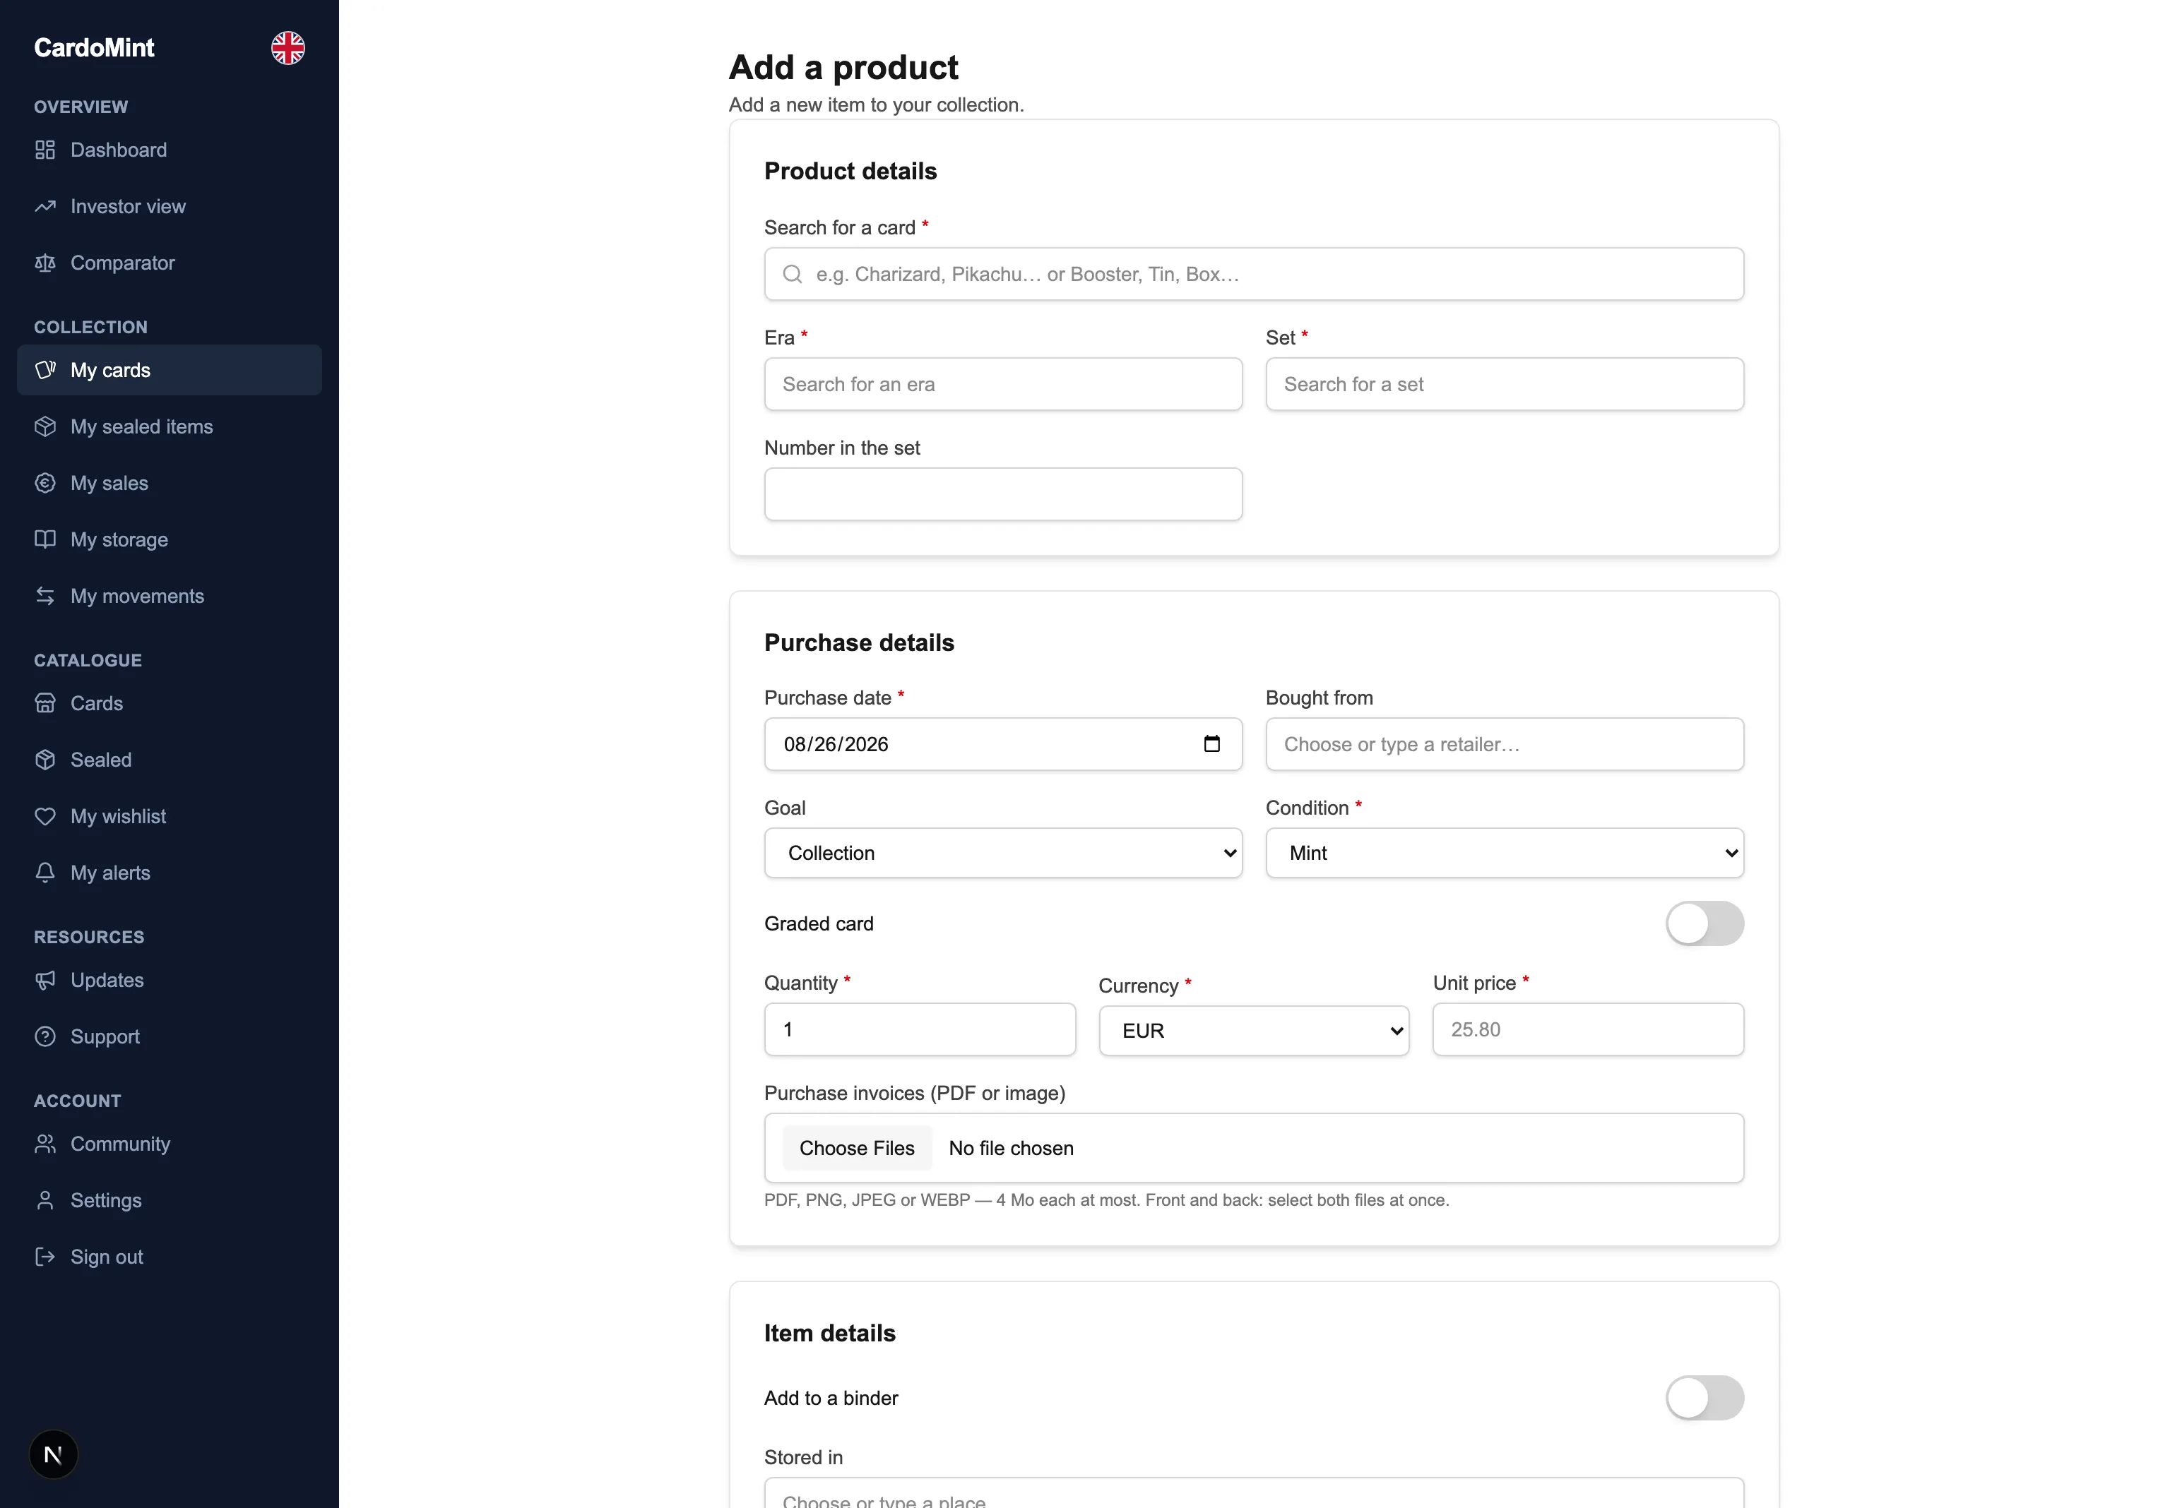
Task: Open My sales in the sidebar
Action: pyautogui.click(x=169, y=484)
